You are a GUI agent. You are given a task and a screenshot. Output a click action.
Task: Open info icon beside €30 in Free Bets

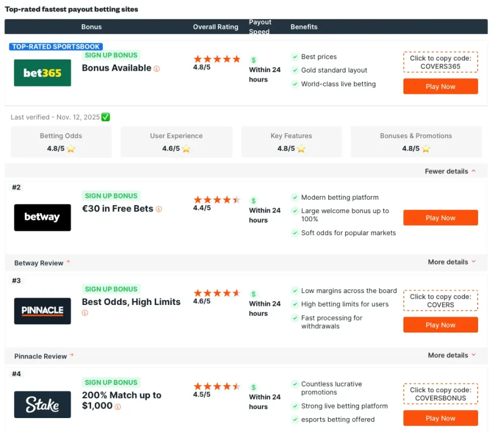point(159,209)
